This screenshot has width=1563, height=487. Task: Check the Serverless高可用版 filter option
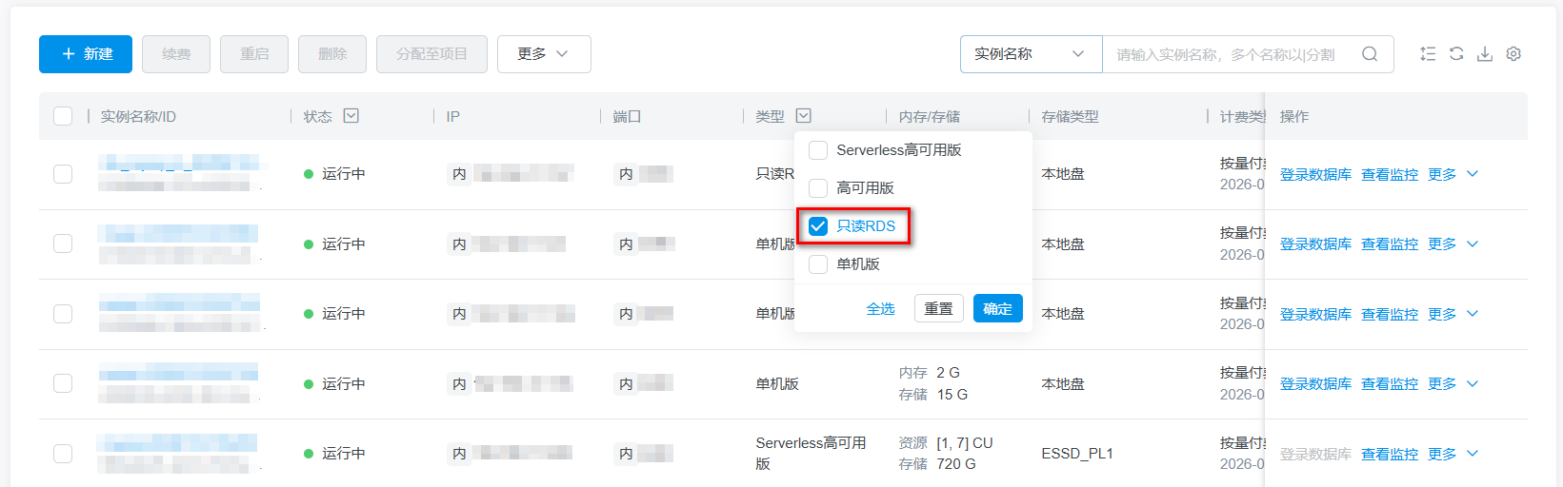click(x=818, y=150)
